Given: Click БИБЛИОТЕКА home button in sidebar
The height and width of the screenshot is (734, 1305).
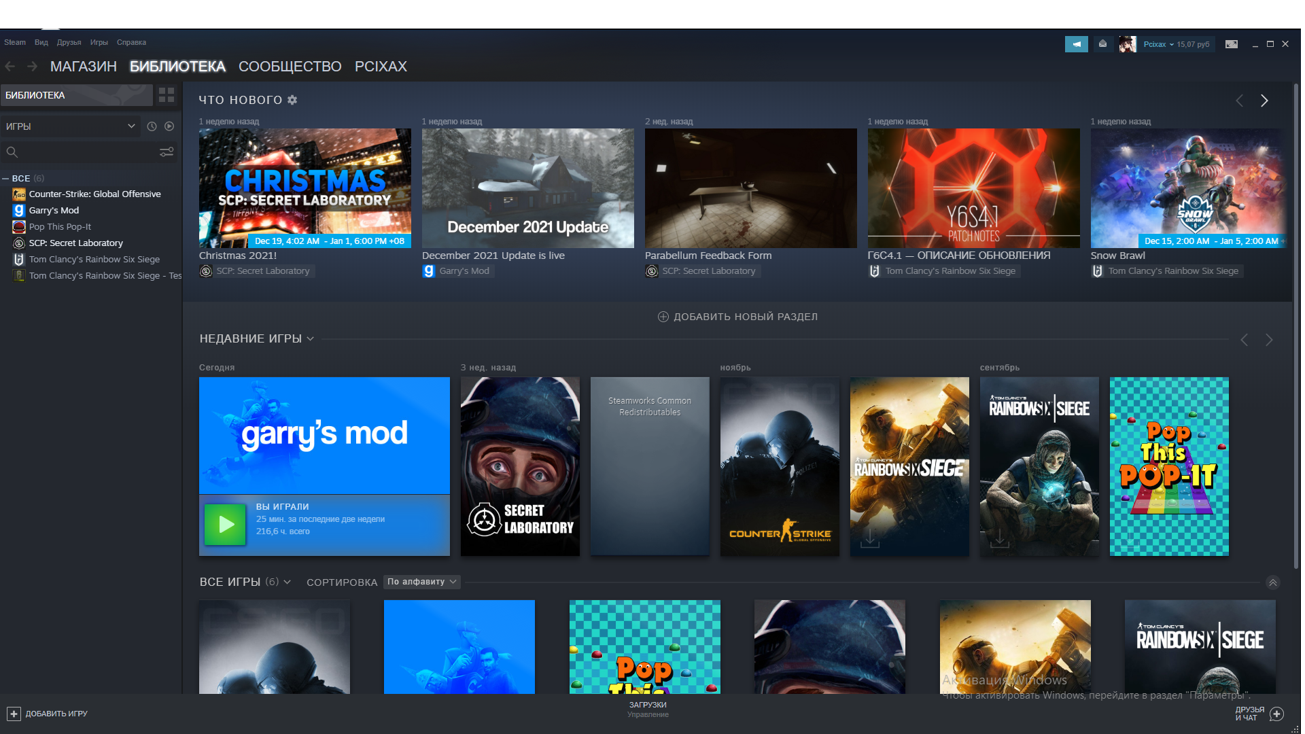Looking at the screenshot, I should pos(76,95).
